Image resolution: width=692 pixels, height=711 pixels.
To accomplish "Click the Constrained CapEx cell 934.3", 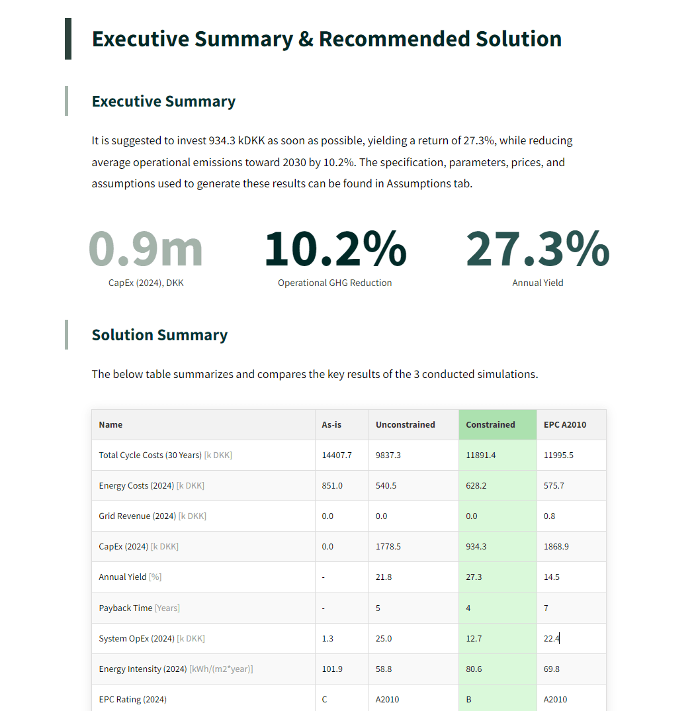I will coord(476,547).
